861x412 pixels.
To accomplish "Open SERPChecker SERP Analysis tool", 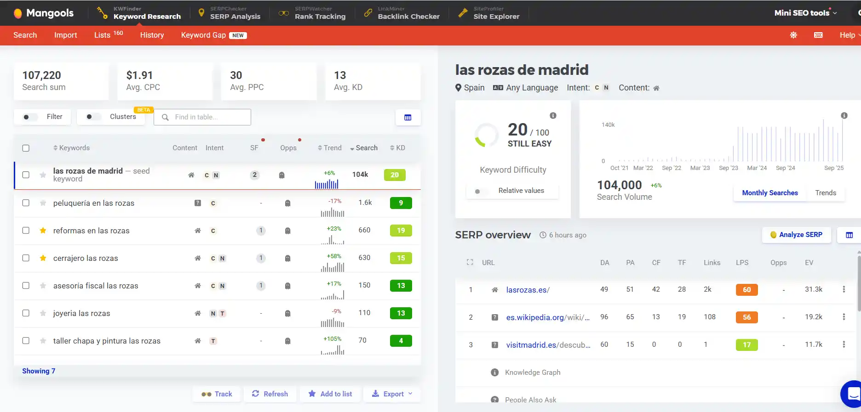I will pyautogui.click(x=229, y=13).
